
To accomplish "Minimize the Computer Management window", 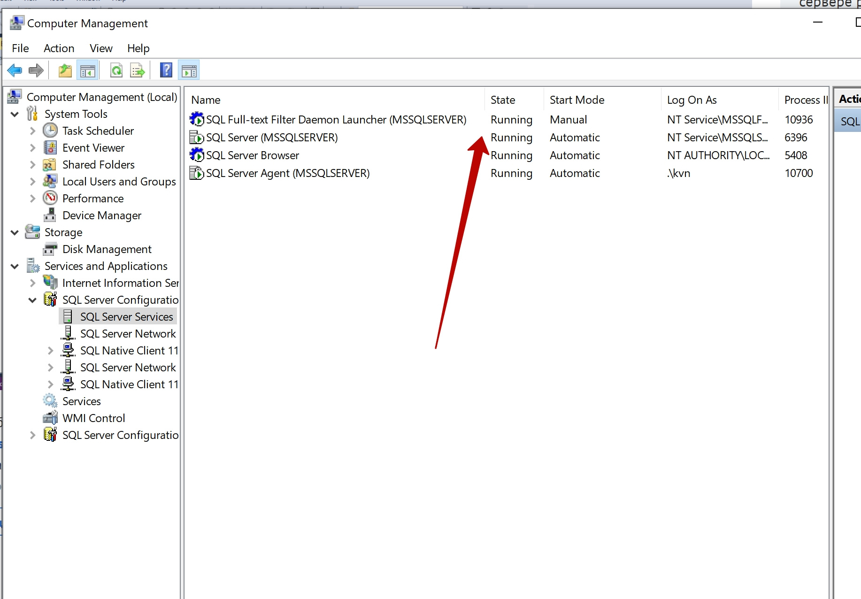I will click(x=818, y=22).
